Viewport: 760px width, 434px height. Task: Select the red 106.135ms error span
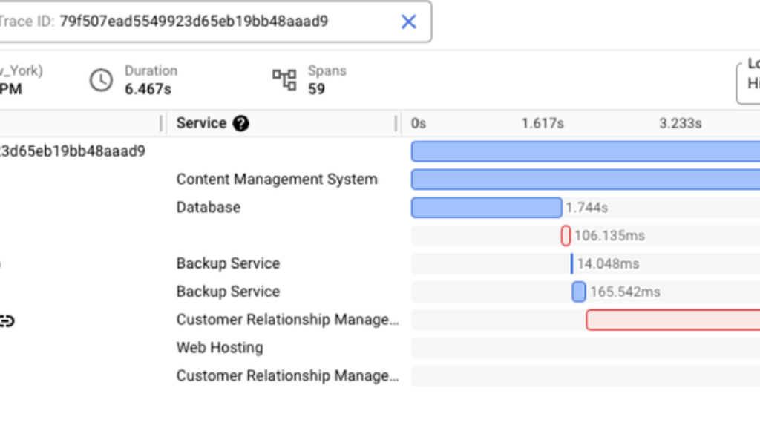(566, 236)
